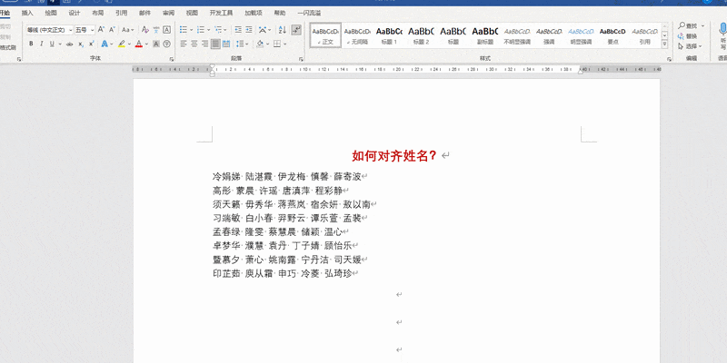The image size is (727, 363).
Task: Click the numbered list icon
Action: (200, 30)
